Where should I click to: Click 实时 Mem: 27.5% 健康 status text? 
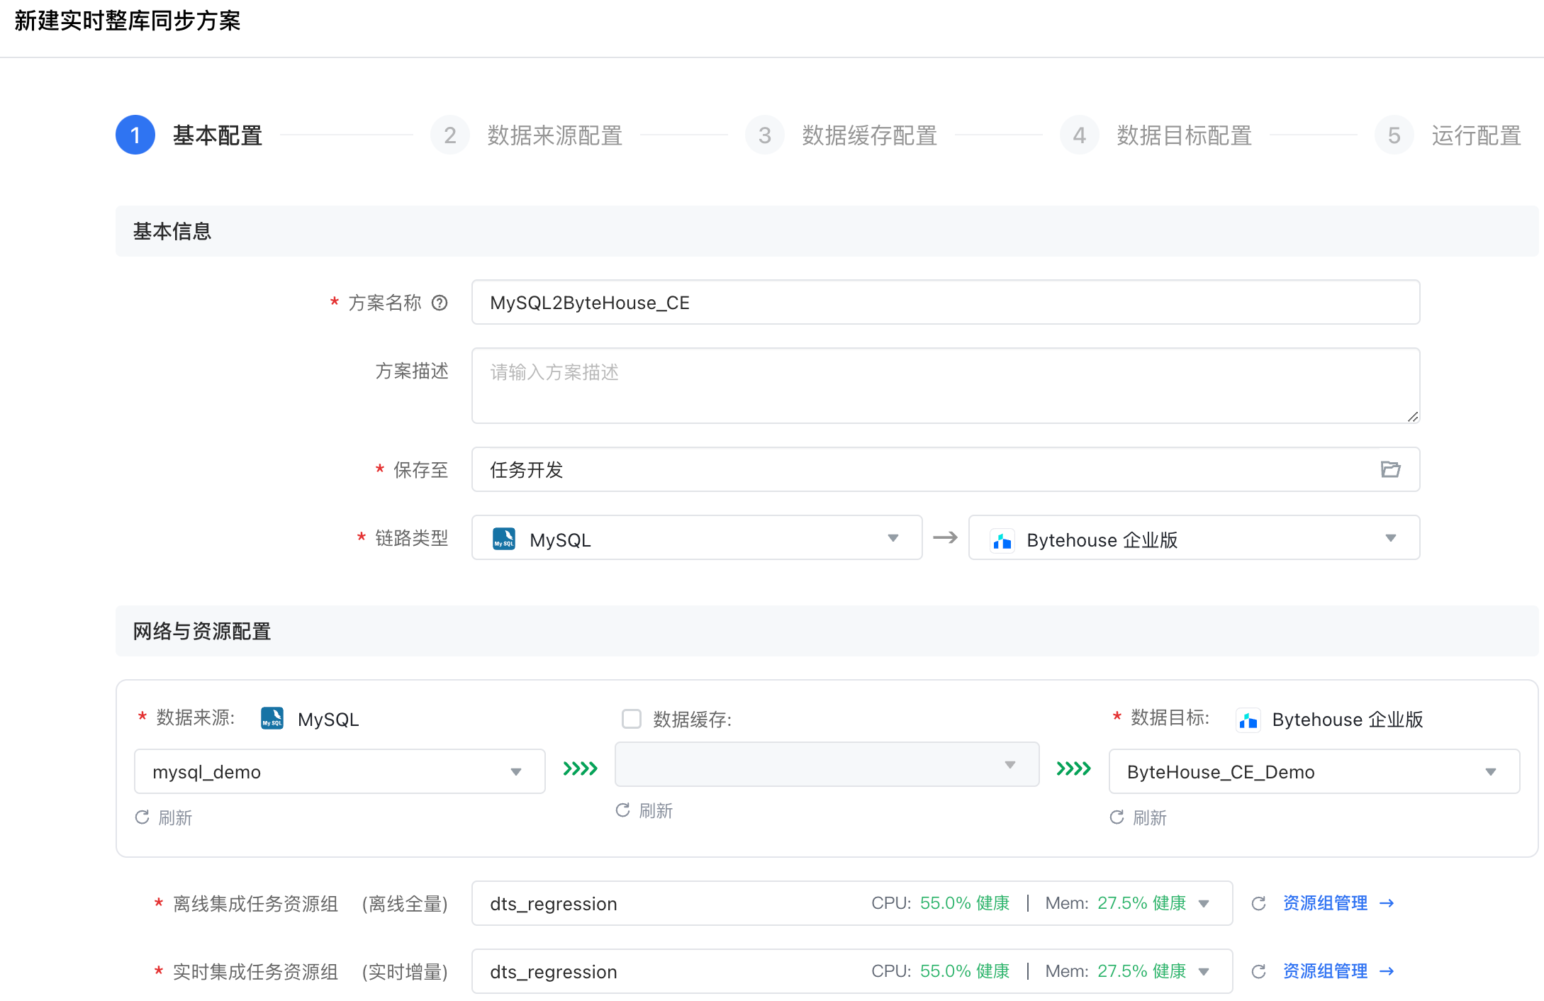click(1115, 971)
